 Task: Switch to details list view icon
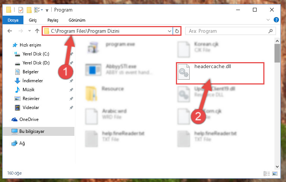(x=267, y=173)
